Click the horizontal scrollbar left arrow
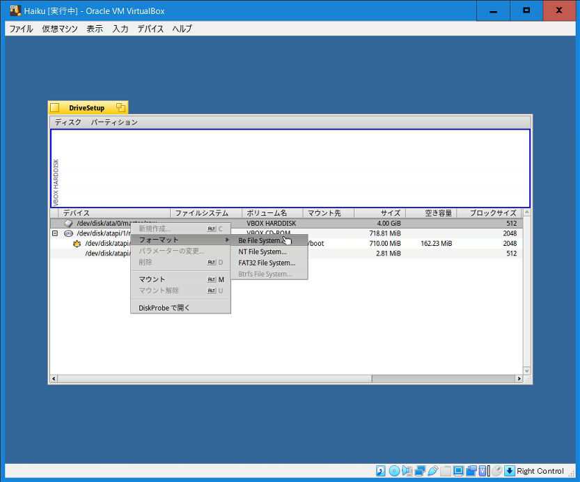Viewport: 580px width, 482px height. pyautogui.click(x=54, y=379)
